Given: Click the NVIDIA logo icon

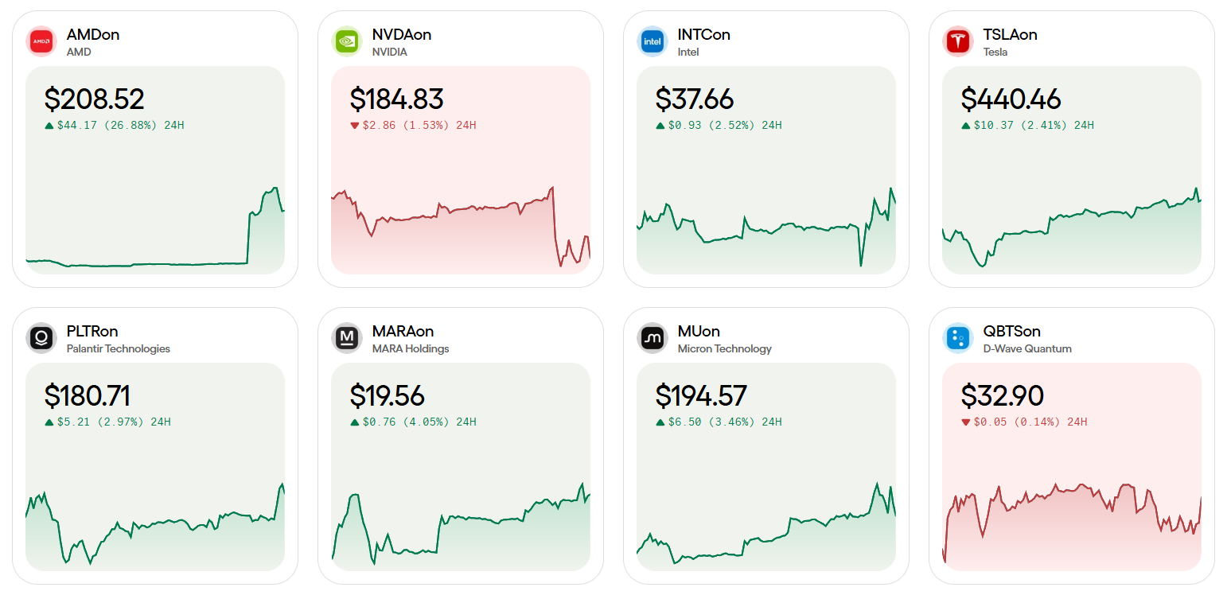Looking at the screenshot, I should (x=347, y=41).
